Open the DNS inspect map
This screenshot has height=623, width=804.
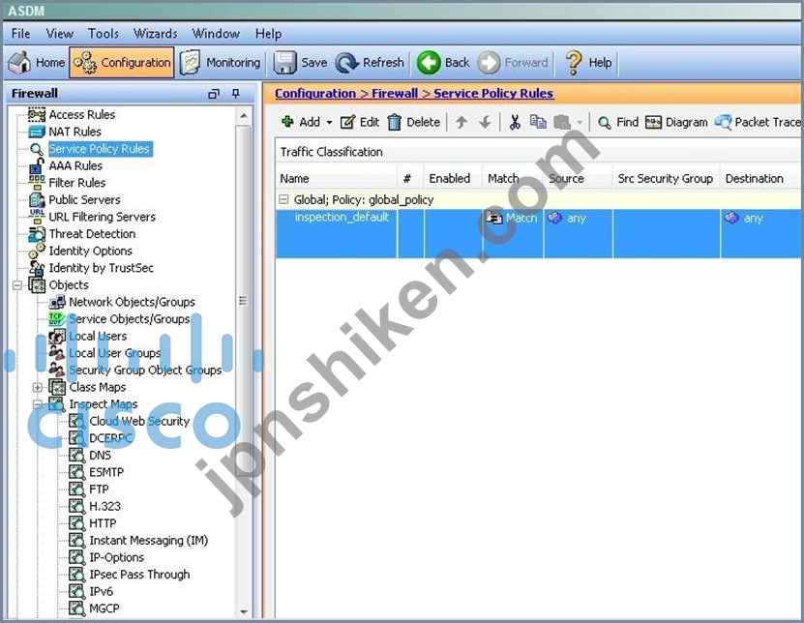[100, 455]
